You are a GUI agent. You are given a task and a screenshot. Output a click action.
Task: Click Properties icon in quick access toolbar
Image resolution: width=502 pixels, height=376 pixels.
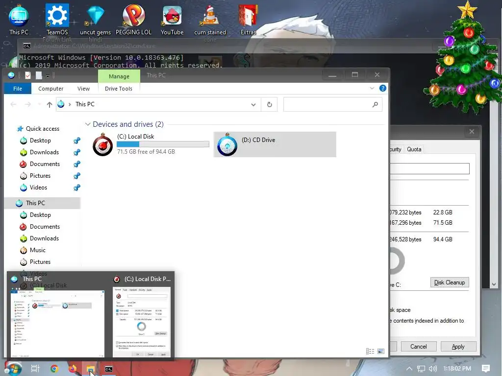28,75
